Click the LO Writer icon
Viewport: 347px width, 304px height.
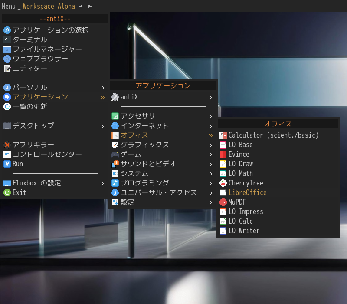[x=223, y=231]
